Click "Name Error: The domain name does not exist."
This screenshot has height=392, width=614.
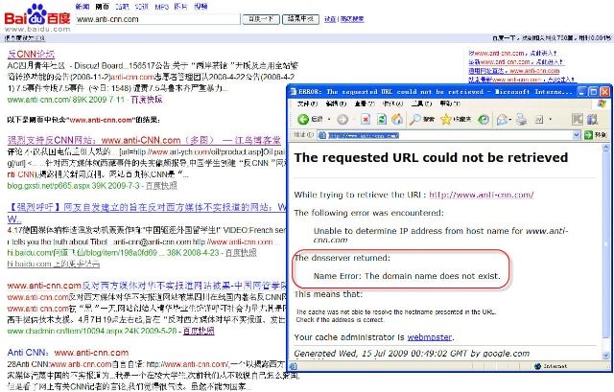click(x=407, y=276)
